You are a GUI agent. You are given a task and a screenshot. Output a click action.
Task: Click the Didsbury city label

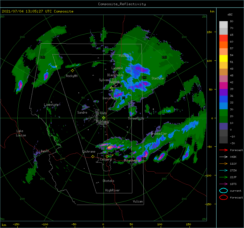point(102,121)
